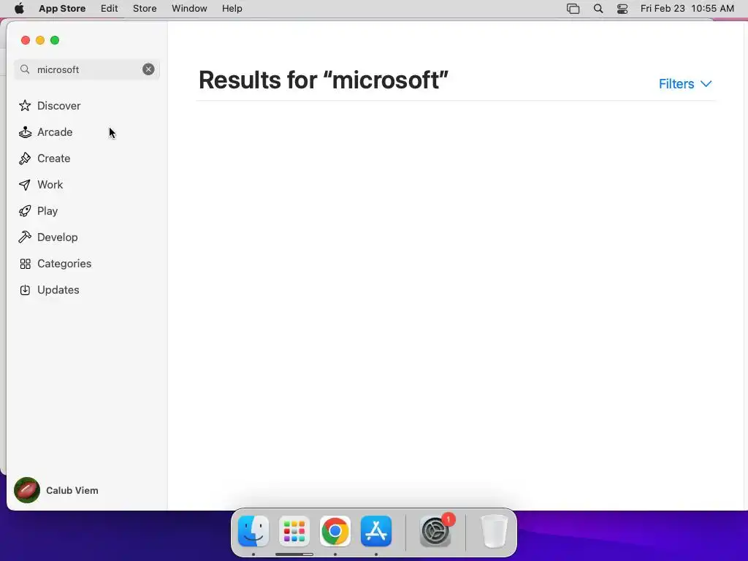Open System Settings from the Dock
This screenshot has height=561, width=748.
[435, 531]
